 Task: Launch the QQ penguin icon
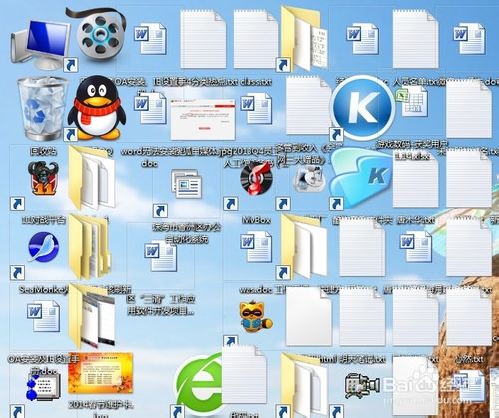click(x=97, y=107)
